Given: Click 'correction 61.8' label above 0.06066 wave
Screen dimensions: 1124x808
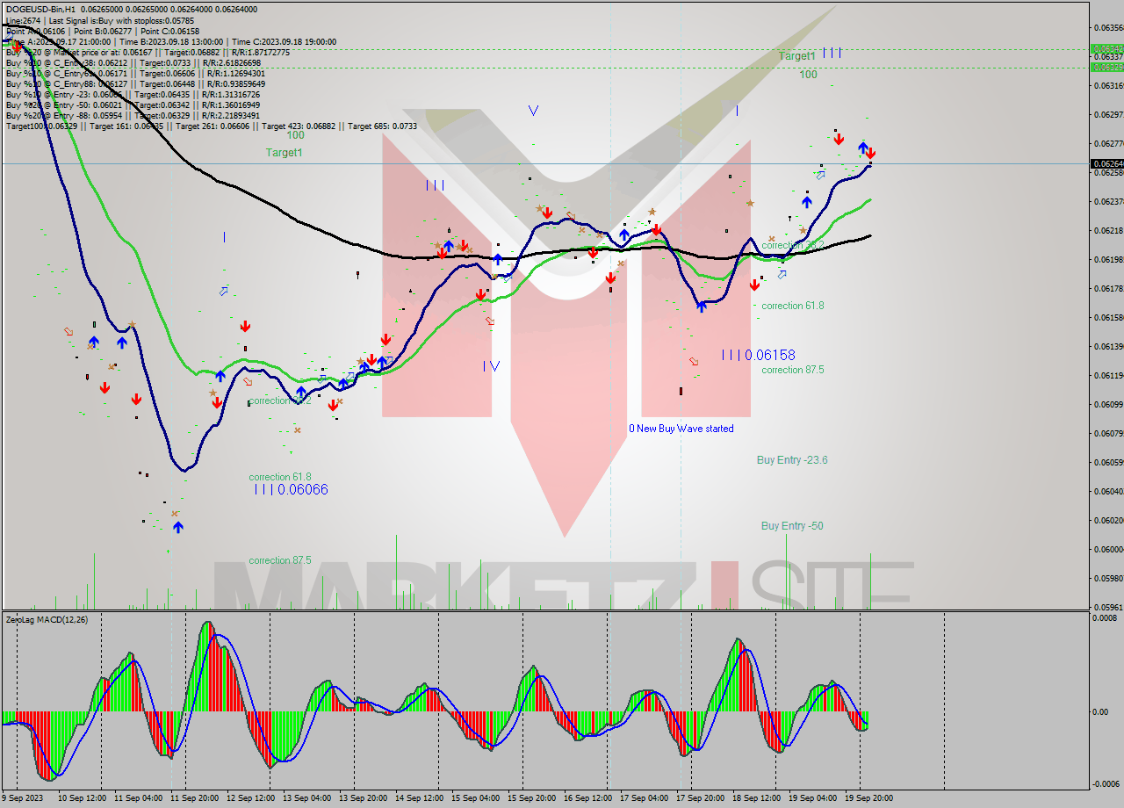Looking at the screenshot, I should click(x=279, y=477).
